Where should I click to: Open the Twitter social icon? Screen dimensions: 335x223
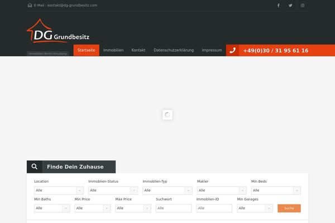tap(290, 6)
